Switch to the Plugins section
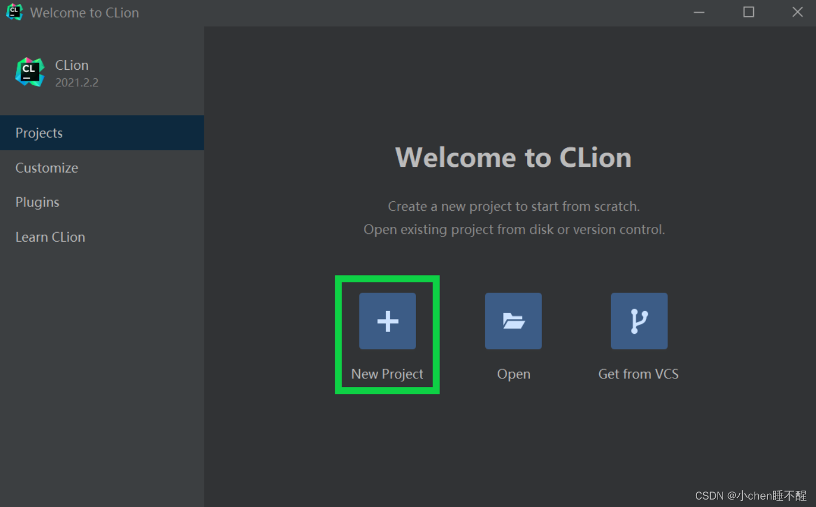Image resolution: width=816 pixels, height=507 pixels. (102, 202)
